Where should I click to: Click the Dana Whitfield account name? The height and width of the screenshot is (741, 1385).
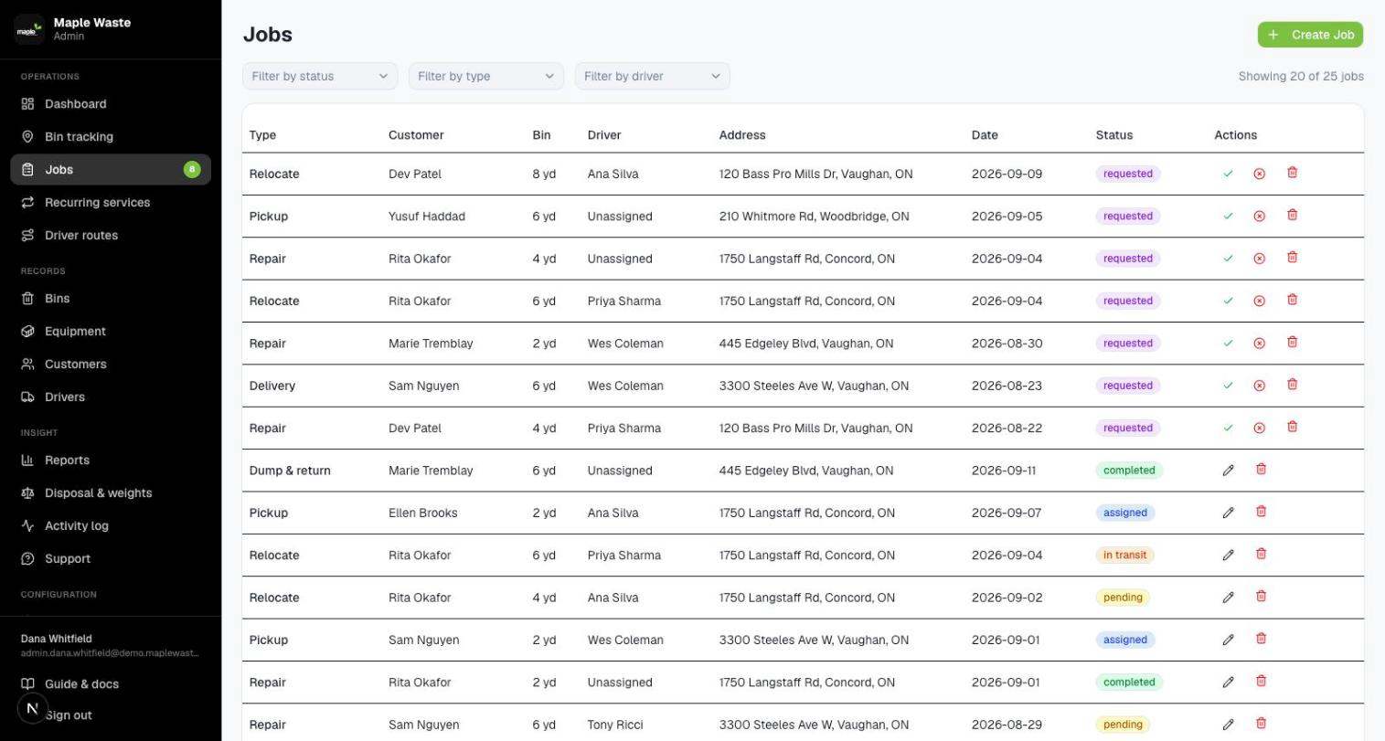click(x=57, y=639)
